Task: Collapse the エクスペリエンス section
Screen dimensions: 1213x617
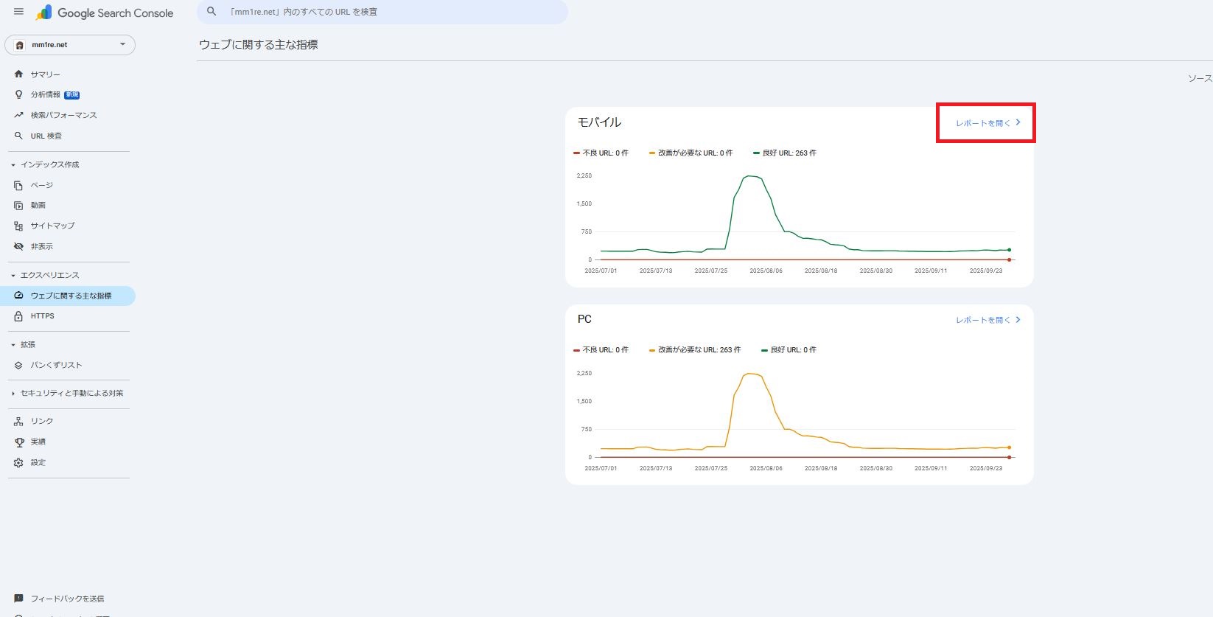Action: click(x=13, y=276)
